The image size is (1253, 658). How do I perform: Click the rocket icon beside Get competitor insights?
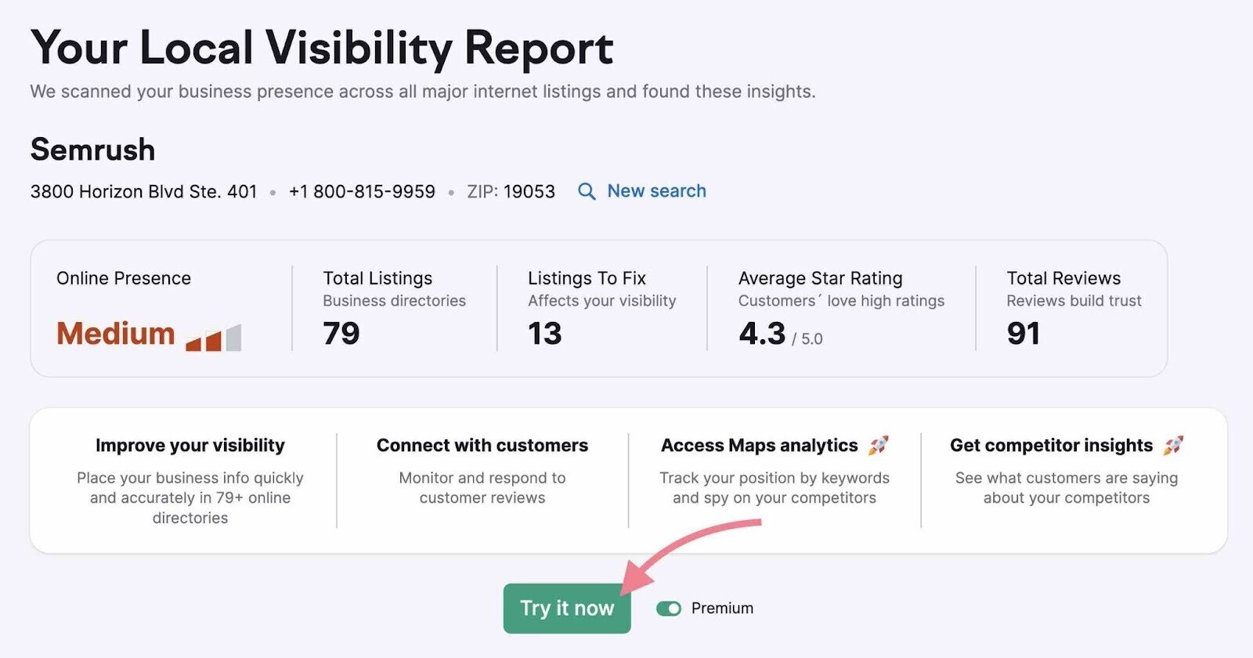point(1173,445)
